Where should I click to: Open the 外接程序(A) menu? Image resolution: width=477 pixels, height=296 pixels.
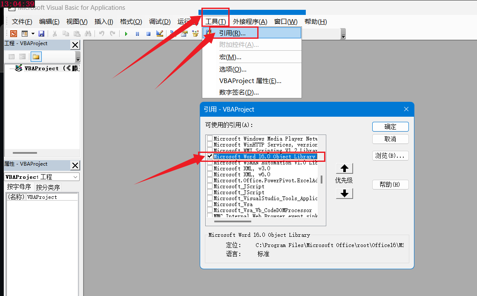(250, 22)
